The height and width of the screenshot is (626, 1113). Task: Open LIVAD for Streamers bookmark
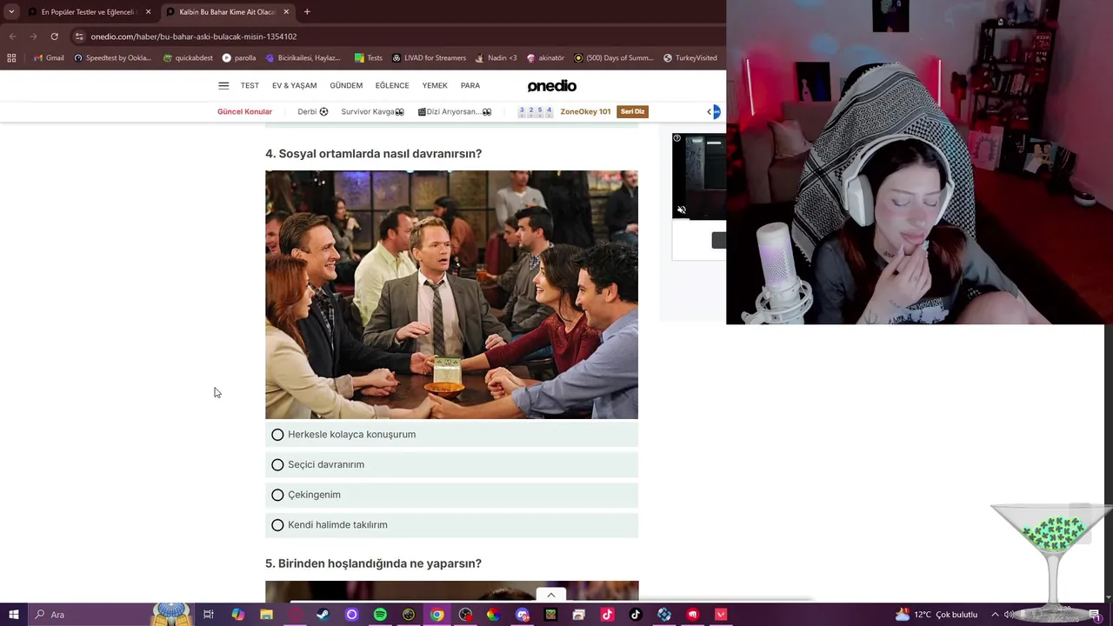coord(429,58)
